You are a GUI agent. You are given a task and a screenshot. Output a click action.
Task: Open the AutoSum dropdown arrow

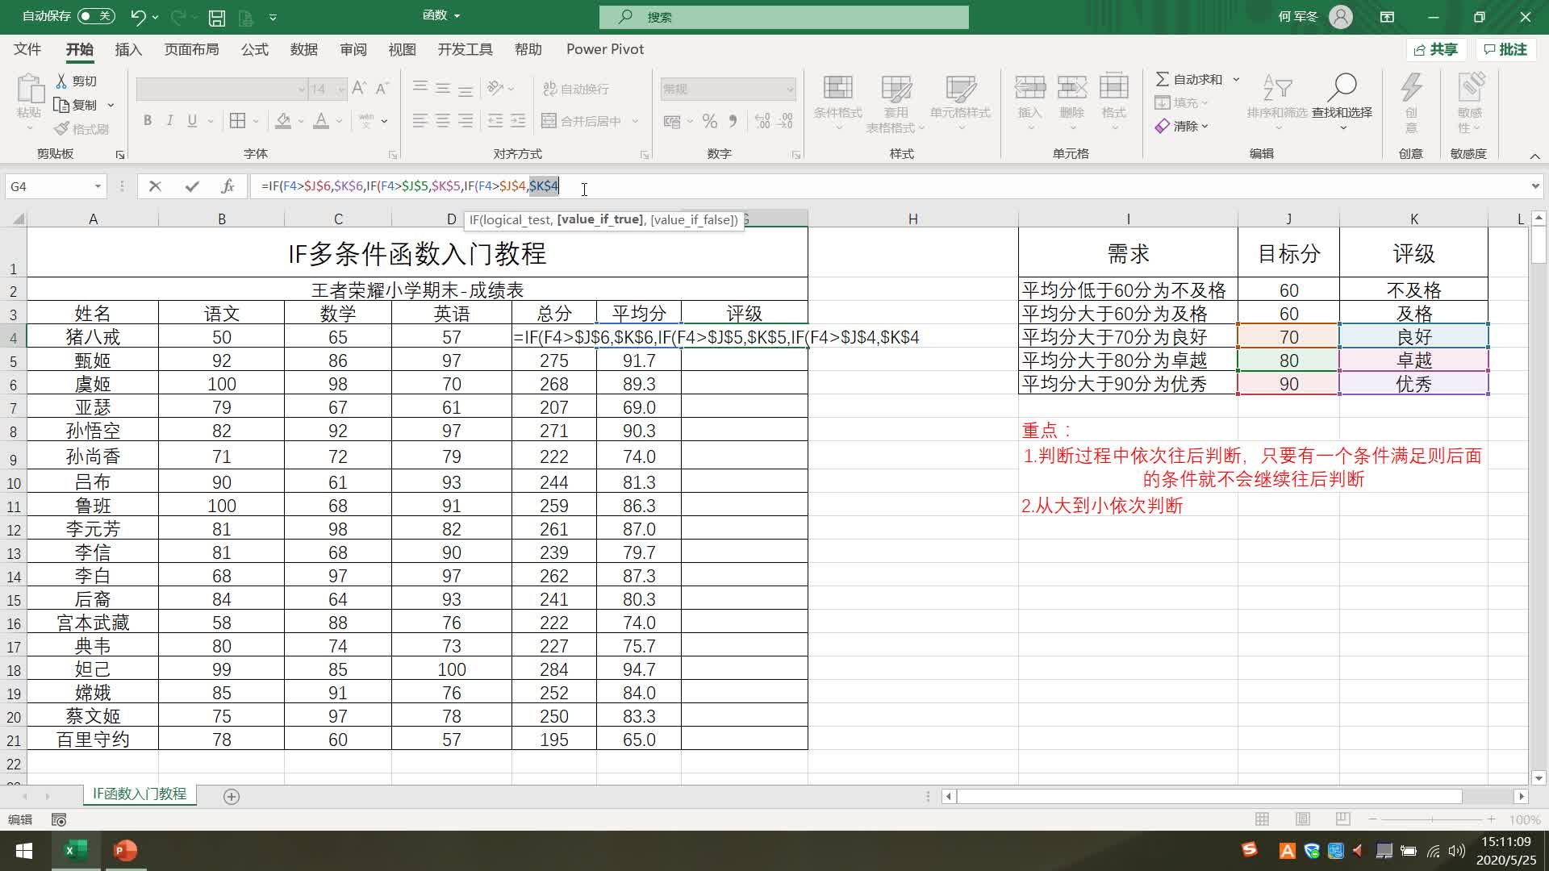point(1236,79)
